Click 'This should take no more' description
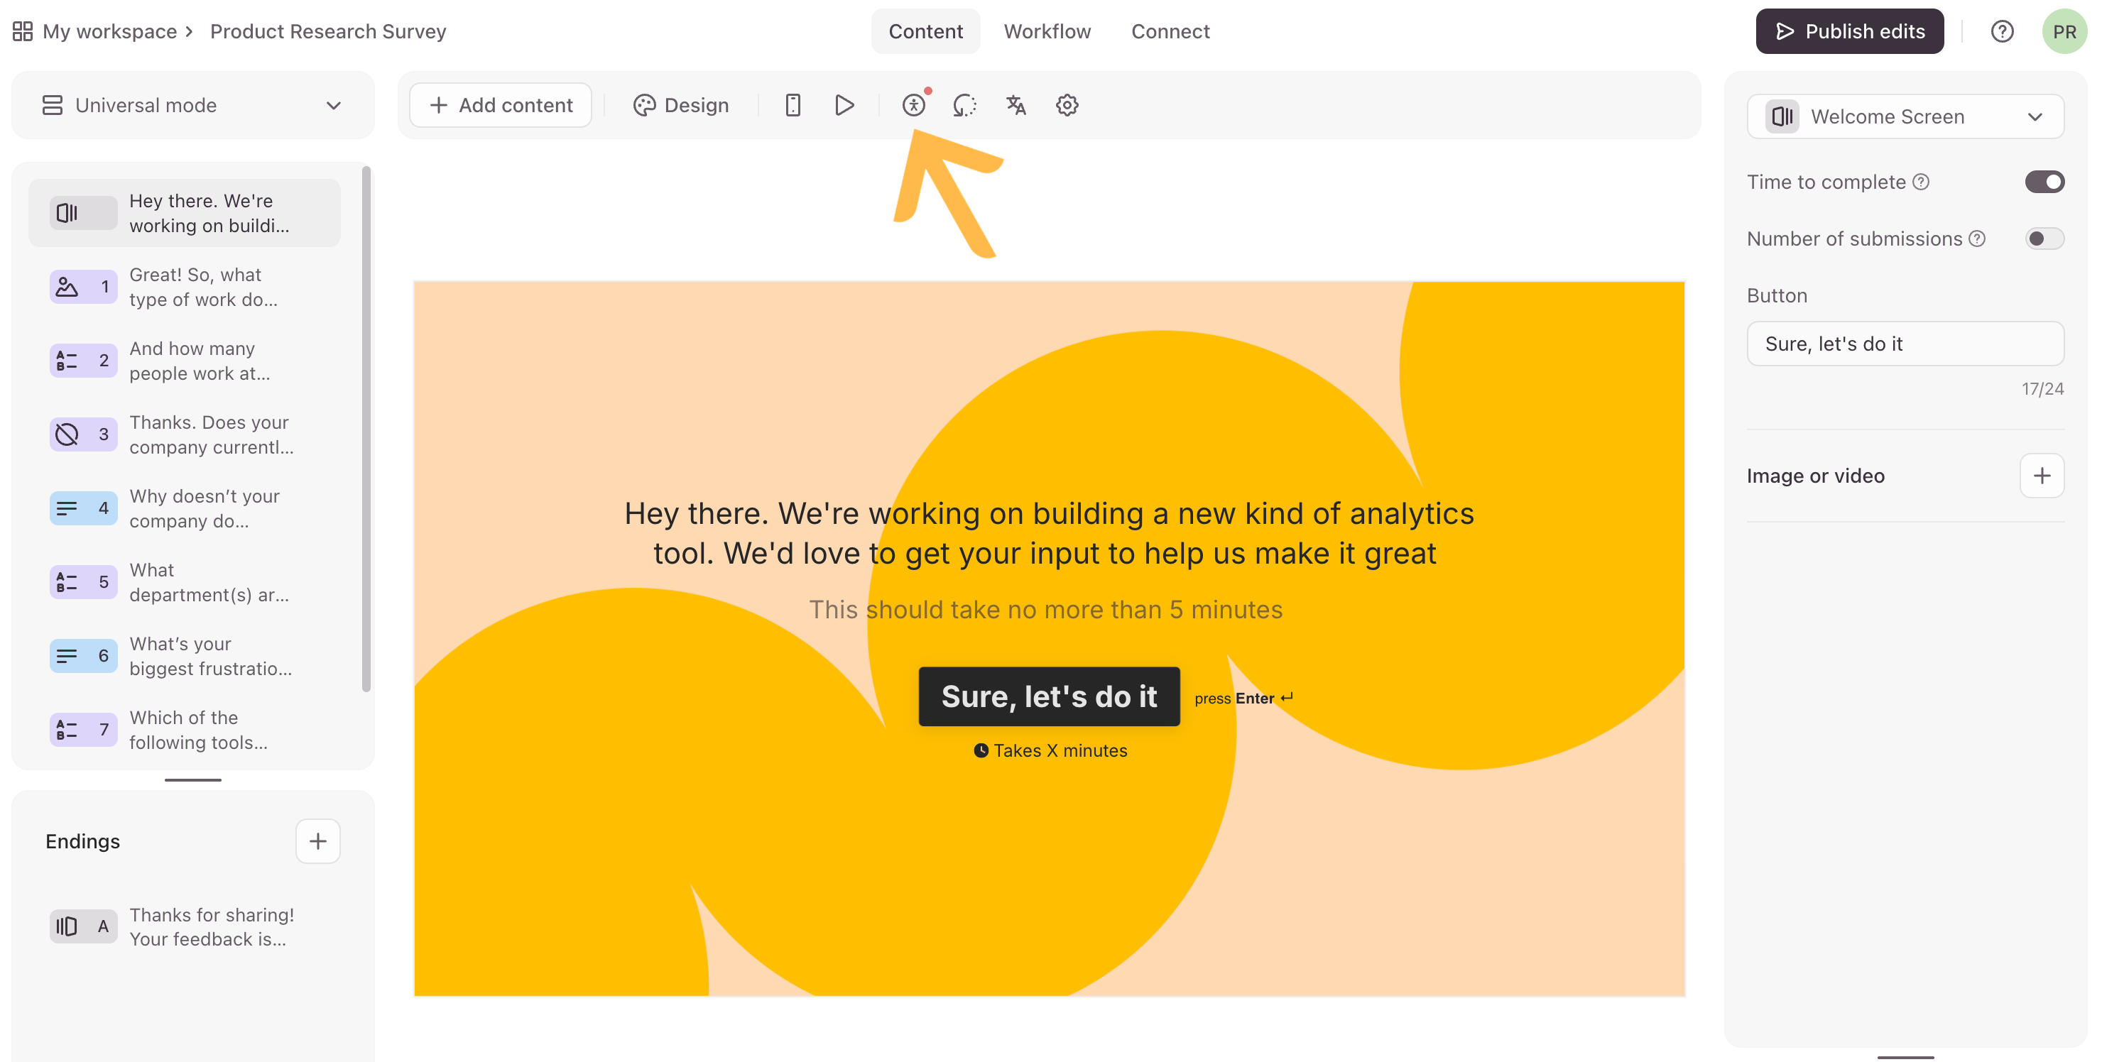This screenshot has height=1062, width=2102. [1045, 609]
